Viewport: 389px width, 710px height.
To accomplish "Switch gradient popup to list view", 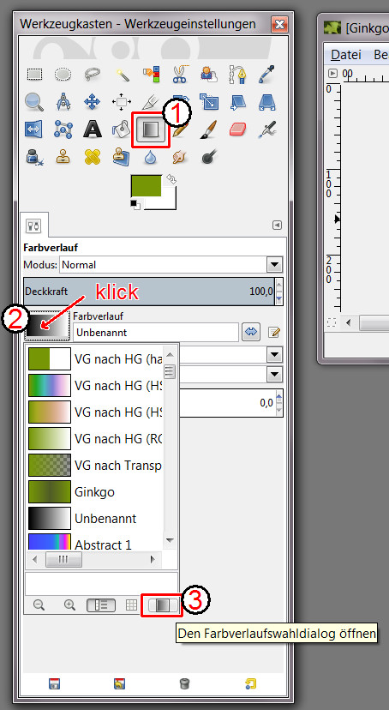I will point(101,605).
